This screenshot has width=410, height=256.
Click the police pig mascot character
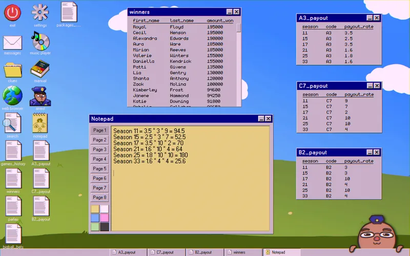377,233
